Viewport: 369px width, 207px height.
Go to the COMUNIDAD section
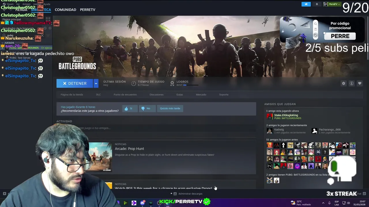65,10
